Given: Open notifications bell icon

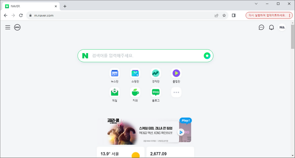Looking at the screenshot, I should coord(271,27).
